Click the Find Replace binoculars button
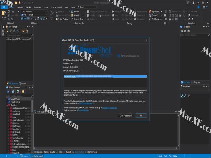 point(155,19)
